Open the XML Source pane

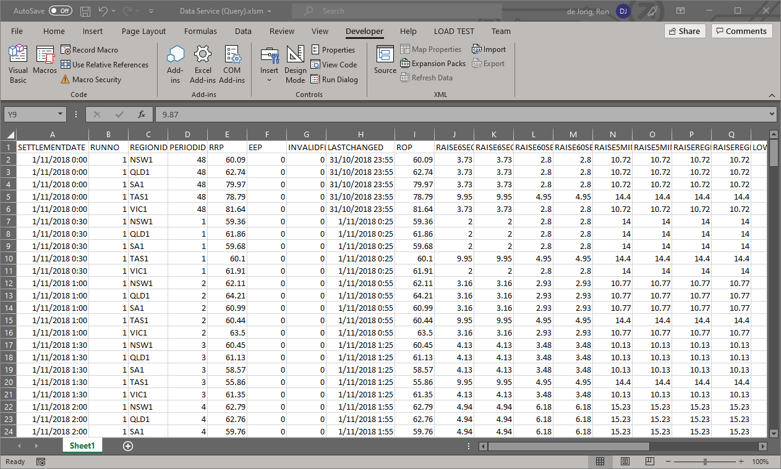385,61
